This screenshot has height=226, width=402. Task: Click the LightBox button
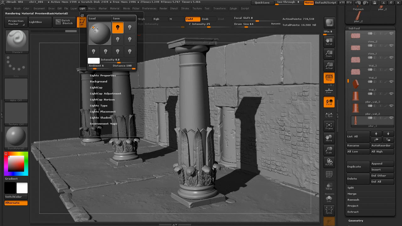point(35,22)
